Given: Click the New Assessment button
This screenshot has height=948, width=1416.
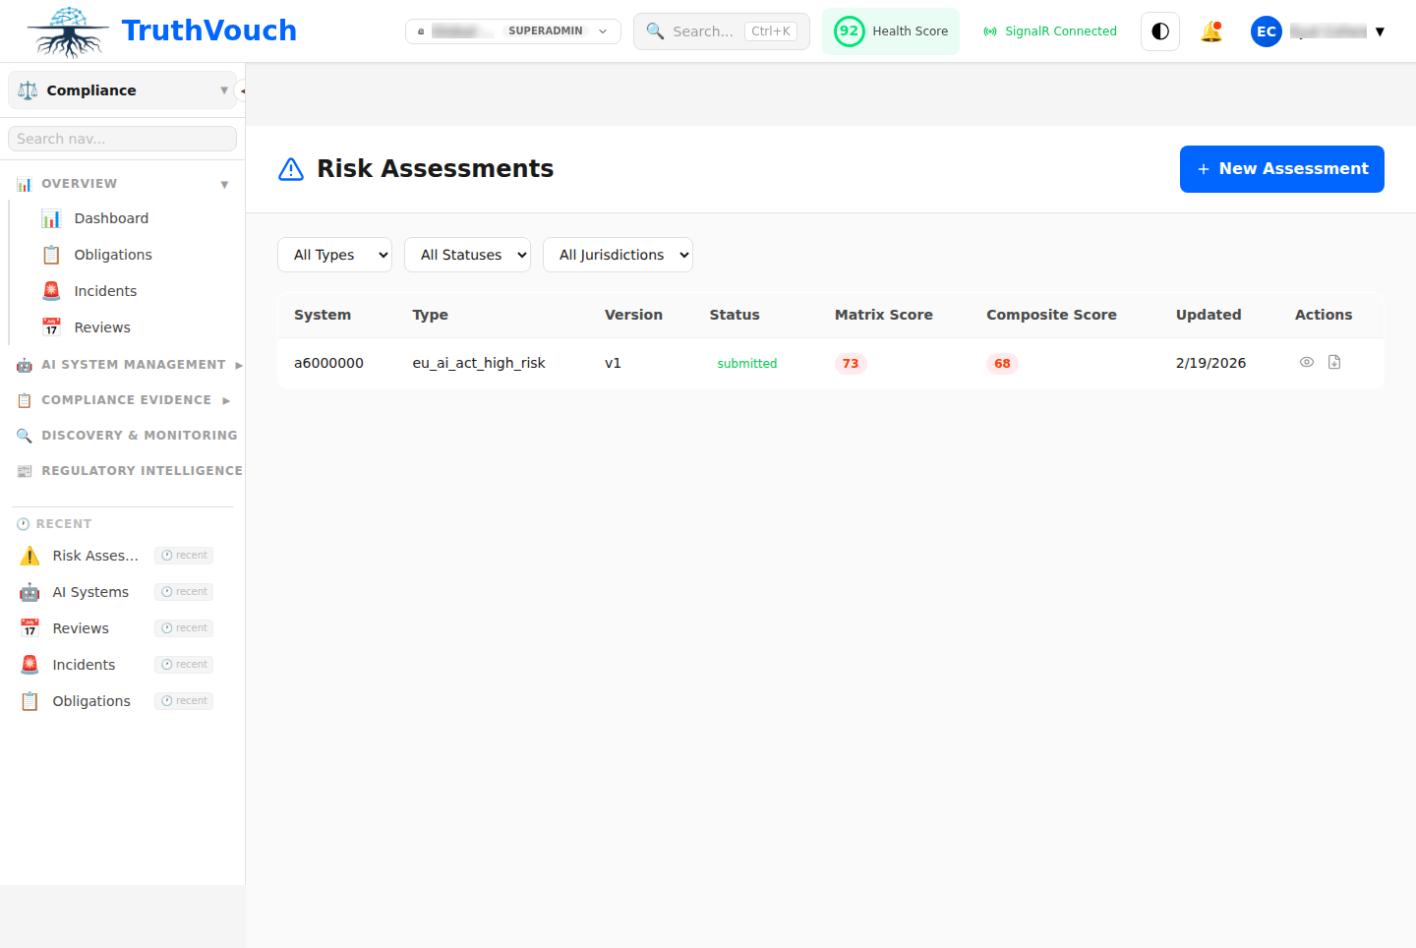Looking at the screenshot, I should 1281,168.
